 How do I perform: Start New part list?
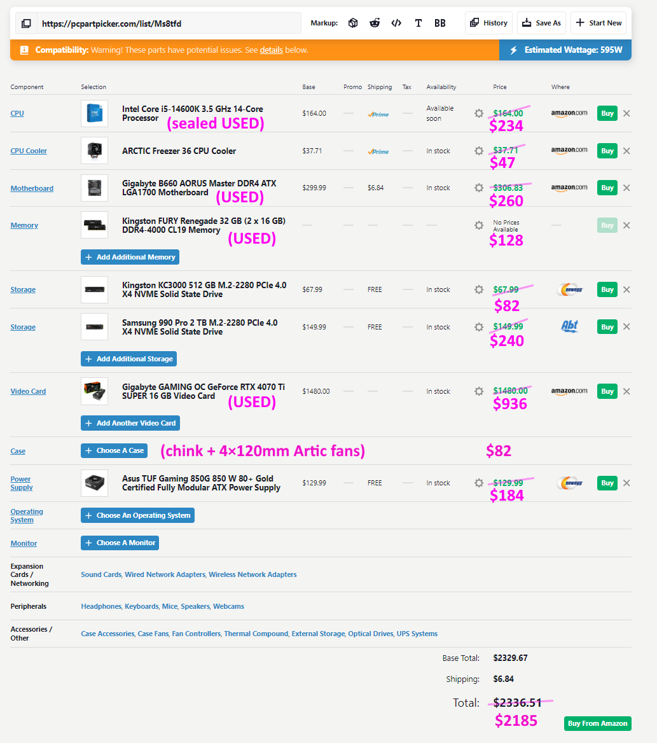pos(598,23)
